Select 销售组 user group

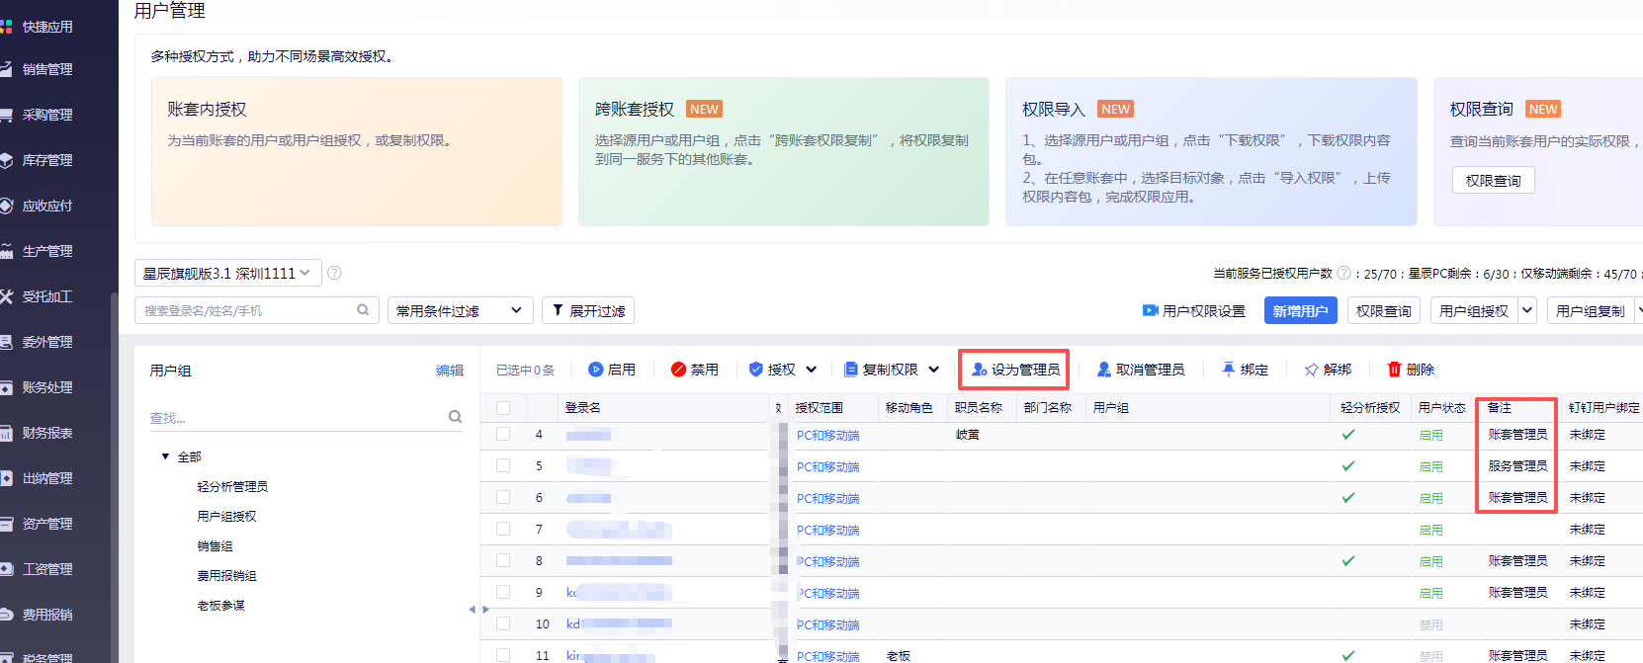coord(215,545)
